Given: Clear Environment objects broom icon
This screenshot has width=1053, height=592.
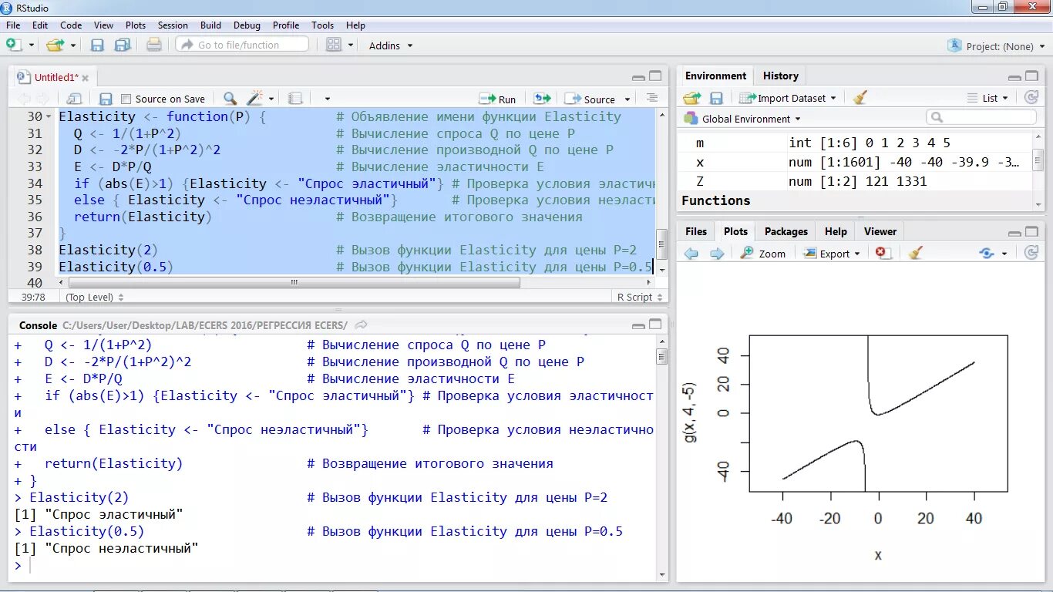Looking at the screenshot, I should (x=860, y=98).
